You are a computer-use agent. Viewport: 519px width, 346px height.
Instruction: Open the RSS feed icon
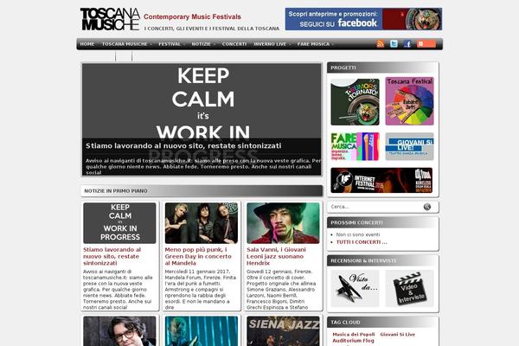point(381,44)
